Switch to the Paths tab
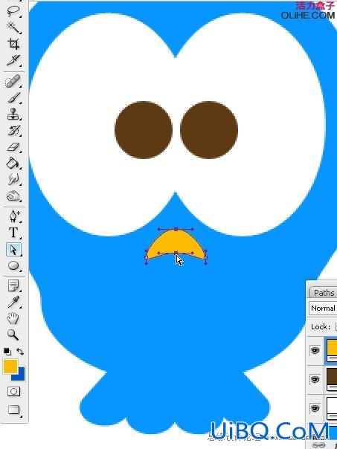Image resolution: width=337 pixels, height=449 pixels. click(324, 293)
